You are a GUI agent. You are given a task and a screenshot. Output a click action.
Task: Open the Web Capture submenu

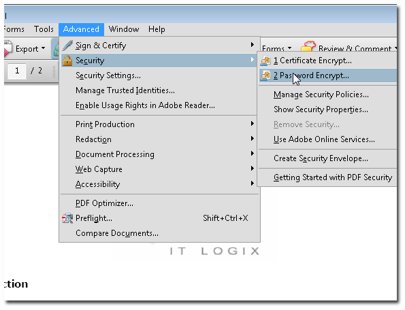click(x=158, y=169)
